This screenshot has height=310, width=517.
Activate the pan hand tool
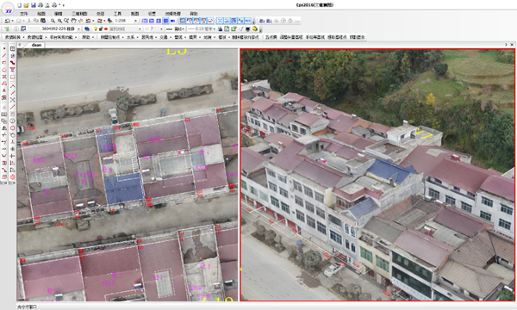(x=73, y=21)
